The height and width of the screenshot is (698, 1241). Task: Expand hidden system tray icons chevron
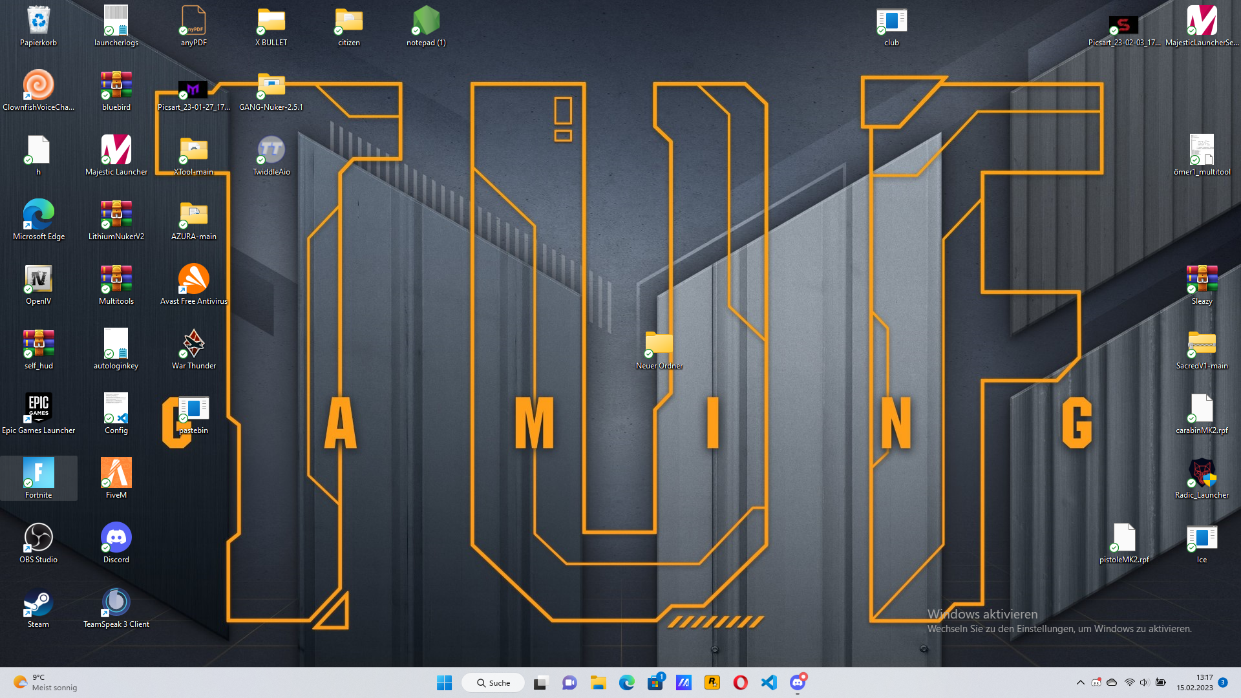[x=1080, y=682]
